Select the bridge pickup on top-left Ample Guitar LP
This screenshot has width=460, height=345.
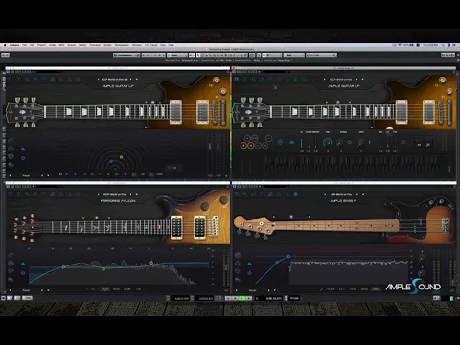coord(202,111)
